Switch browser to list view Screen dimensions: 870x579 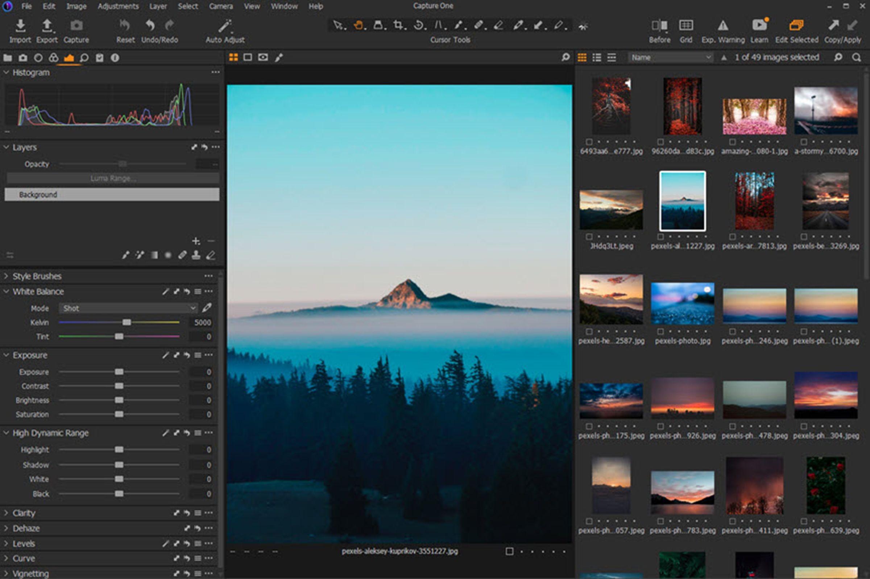(x=597, y=57)
